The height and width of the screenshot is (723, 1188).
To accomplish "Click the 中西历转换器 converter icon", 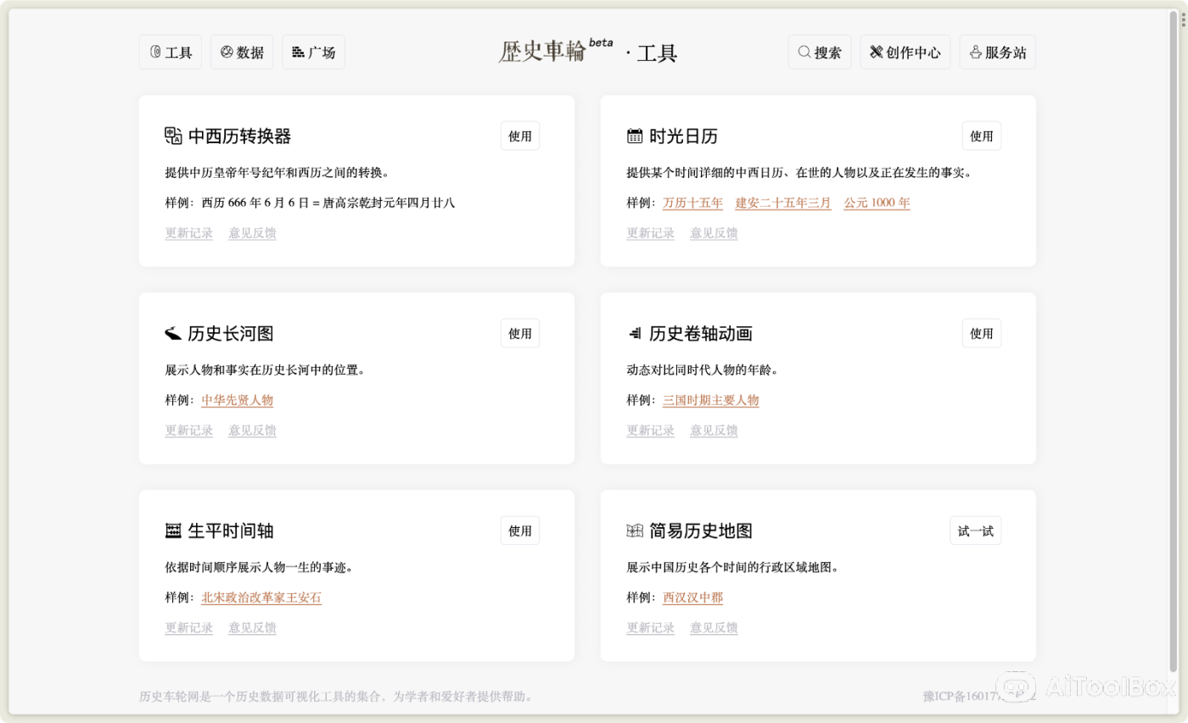I will point(172,135).
